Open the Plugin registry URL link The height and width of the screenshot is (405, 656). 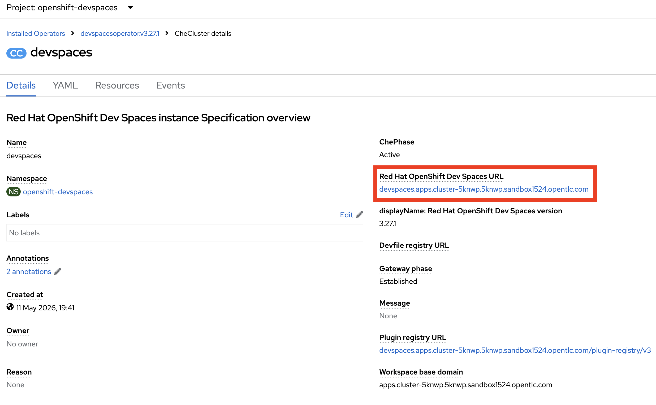[515, 350]
